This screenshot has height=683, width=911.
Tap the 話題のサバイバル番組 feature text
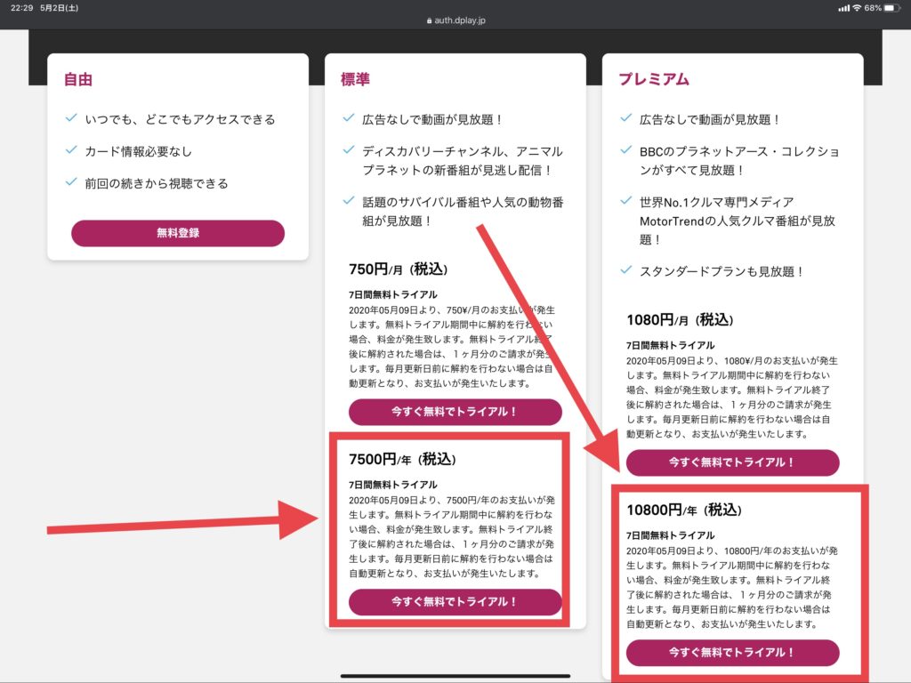coord(463,212)
